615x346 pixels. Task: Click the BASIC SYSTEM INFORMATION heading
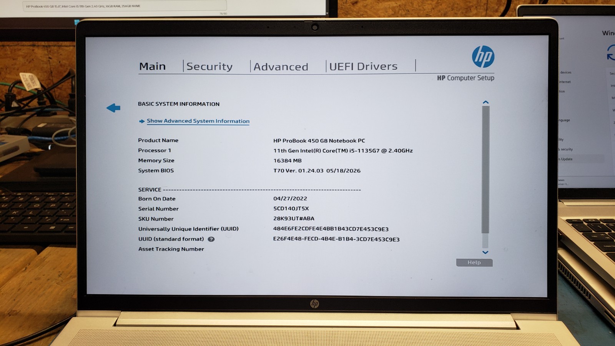[179, 104]
